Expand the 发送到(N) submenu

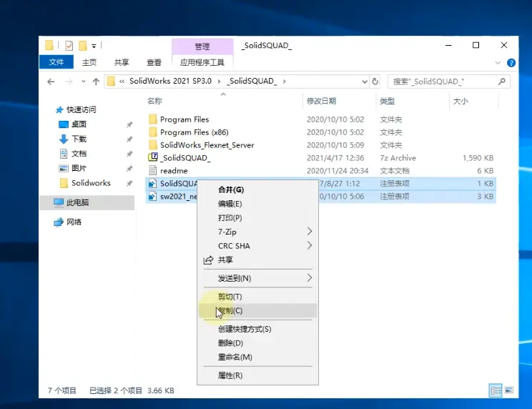[x=257, y=278]
